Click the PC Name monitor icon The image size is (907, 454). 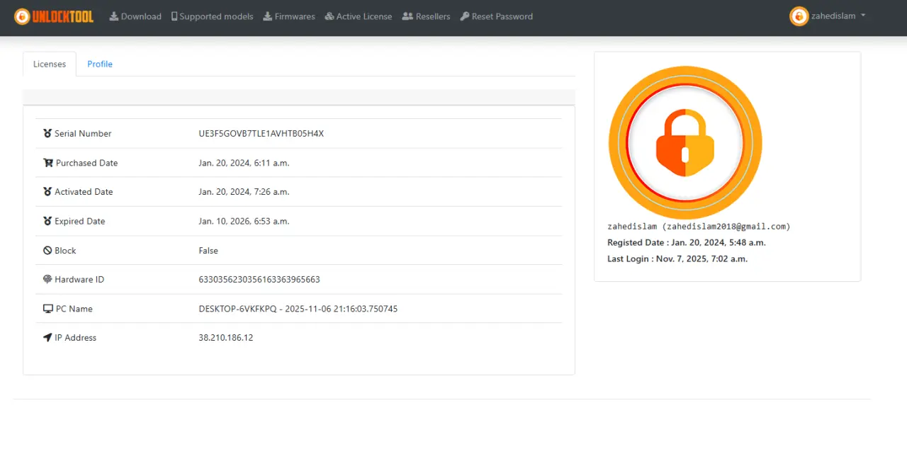click(48, 309)
